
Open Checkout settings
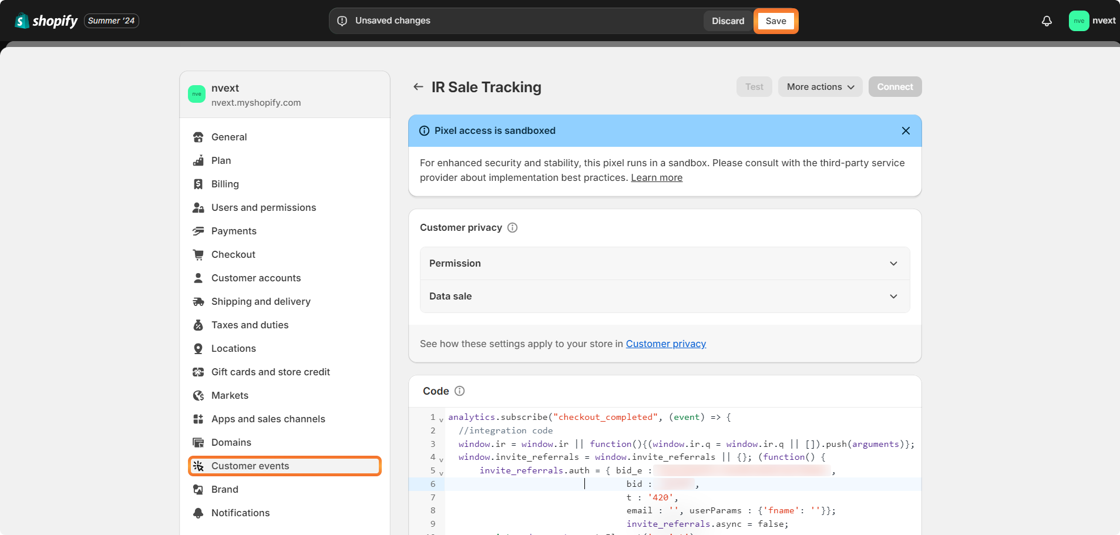(x=285, y=254)
